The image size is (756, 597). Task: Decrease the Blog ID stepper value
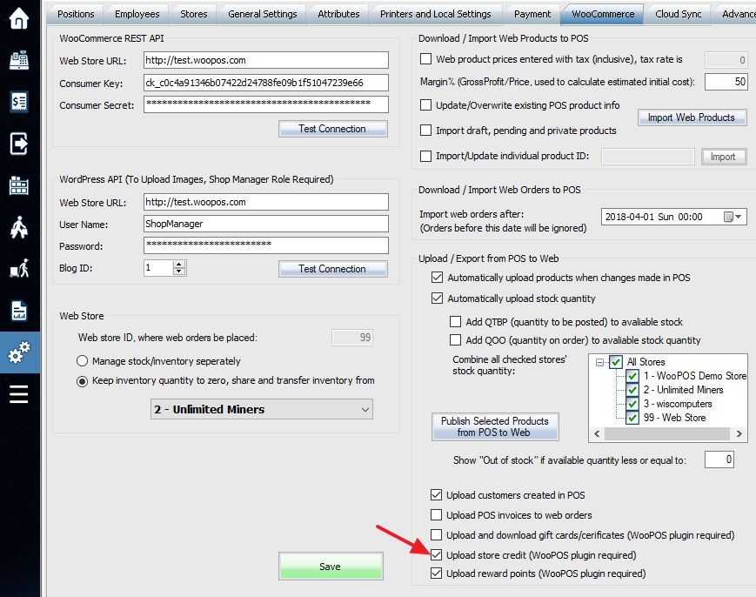[179, 271]
